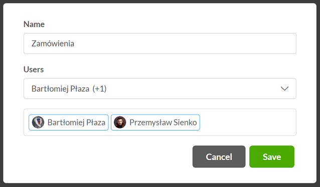Click the name text on Bartłomiej Płaza tag
The height and width of the screenshot is (187, 320).
(x=76, y=122)
